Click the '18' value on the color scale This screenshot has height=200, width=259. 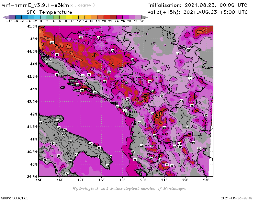[x=97, y=21]
